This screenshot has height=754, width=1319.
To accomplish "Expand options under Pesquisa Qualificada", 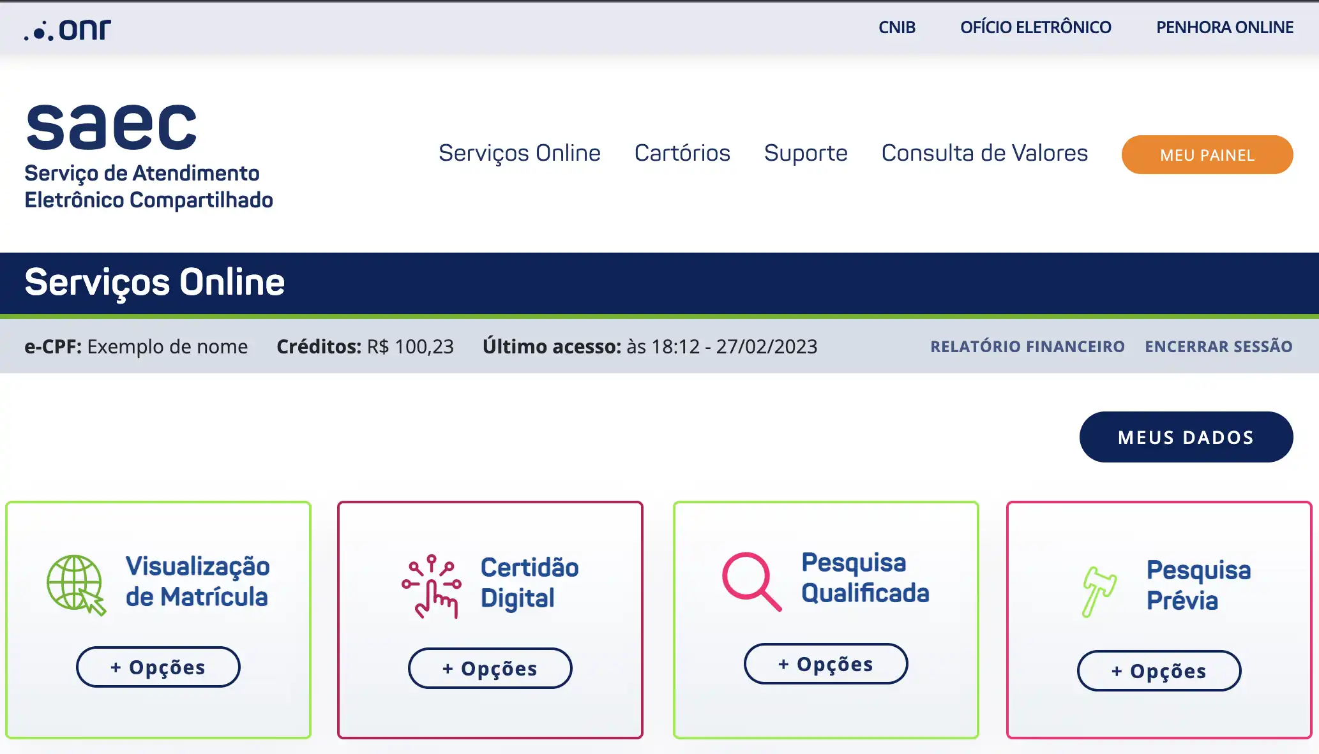I will 825,664.
